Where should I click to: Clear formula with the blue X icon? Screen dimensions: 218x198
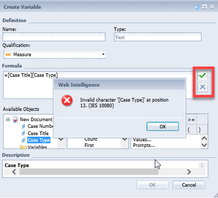click(203, 87)
